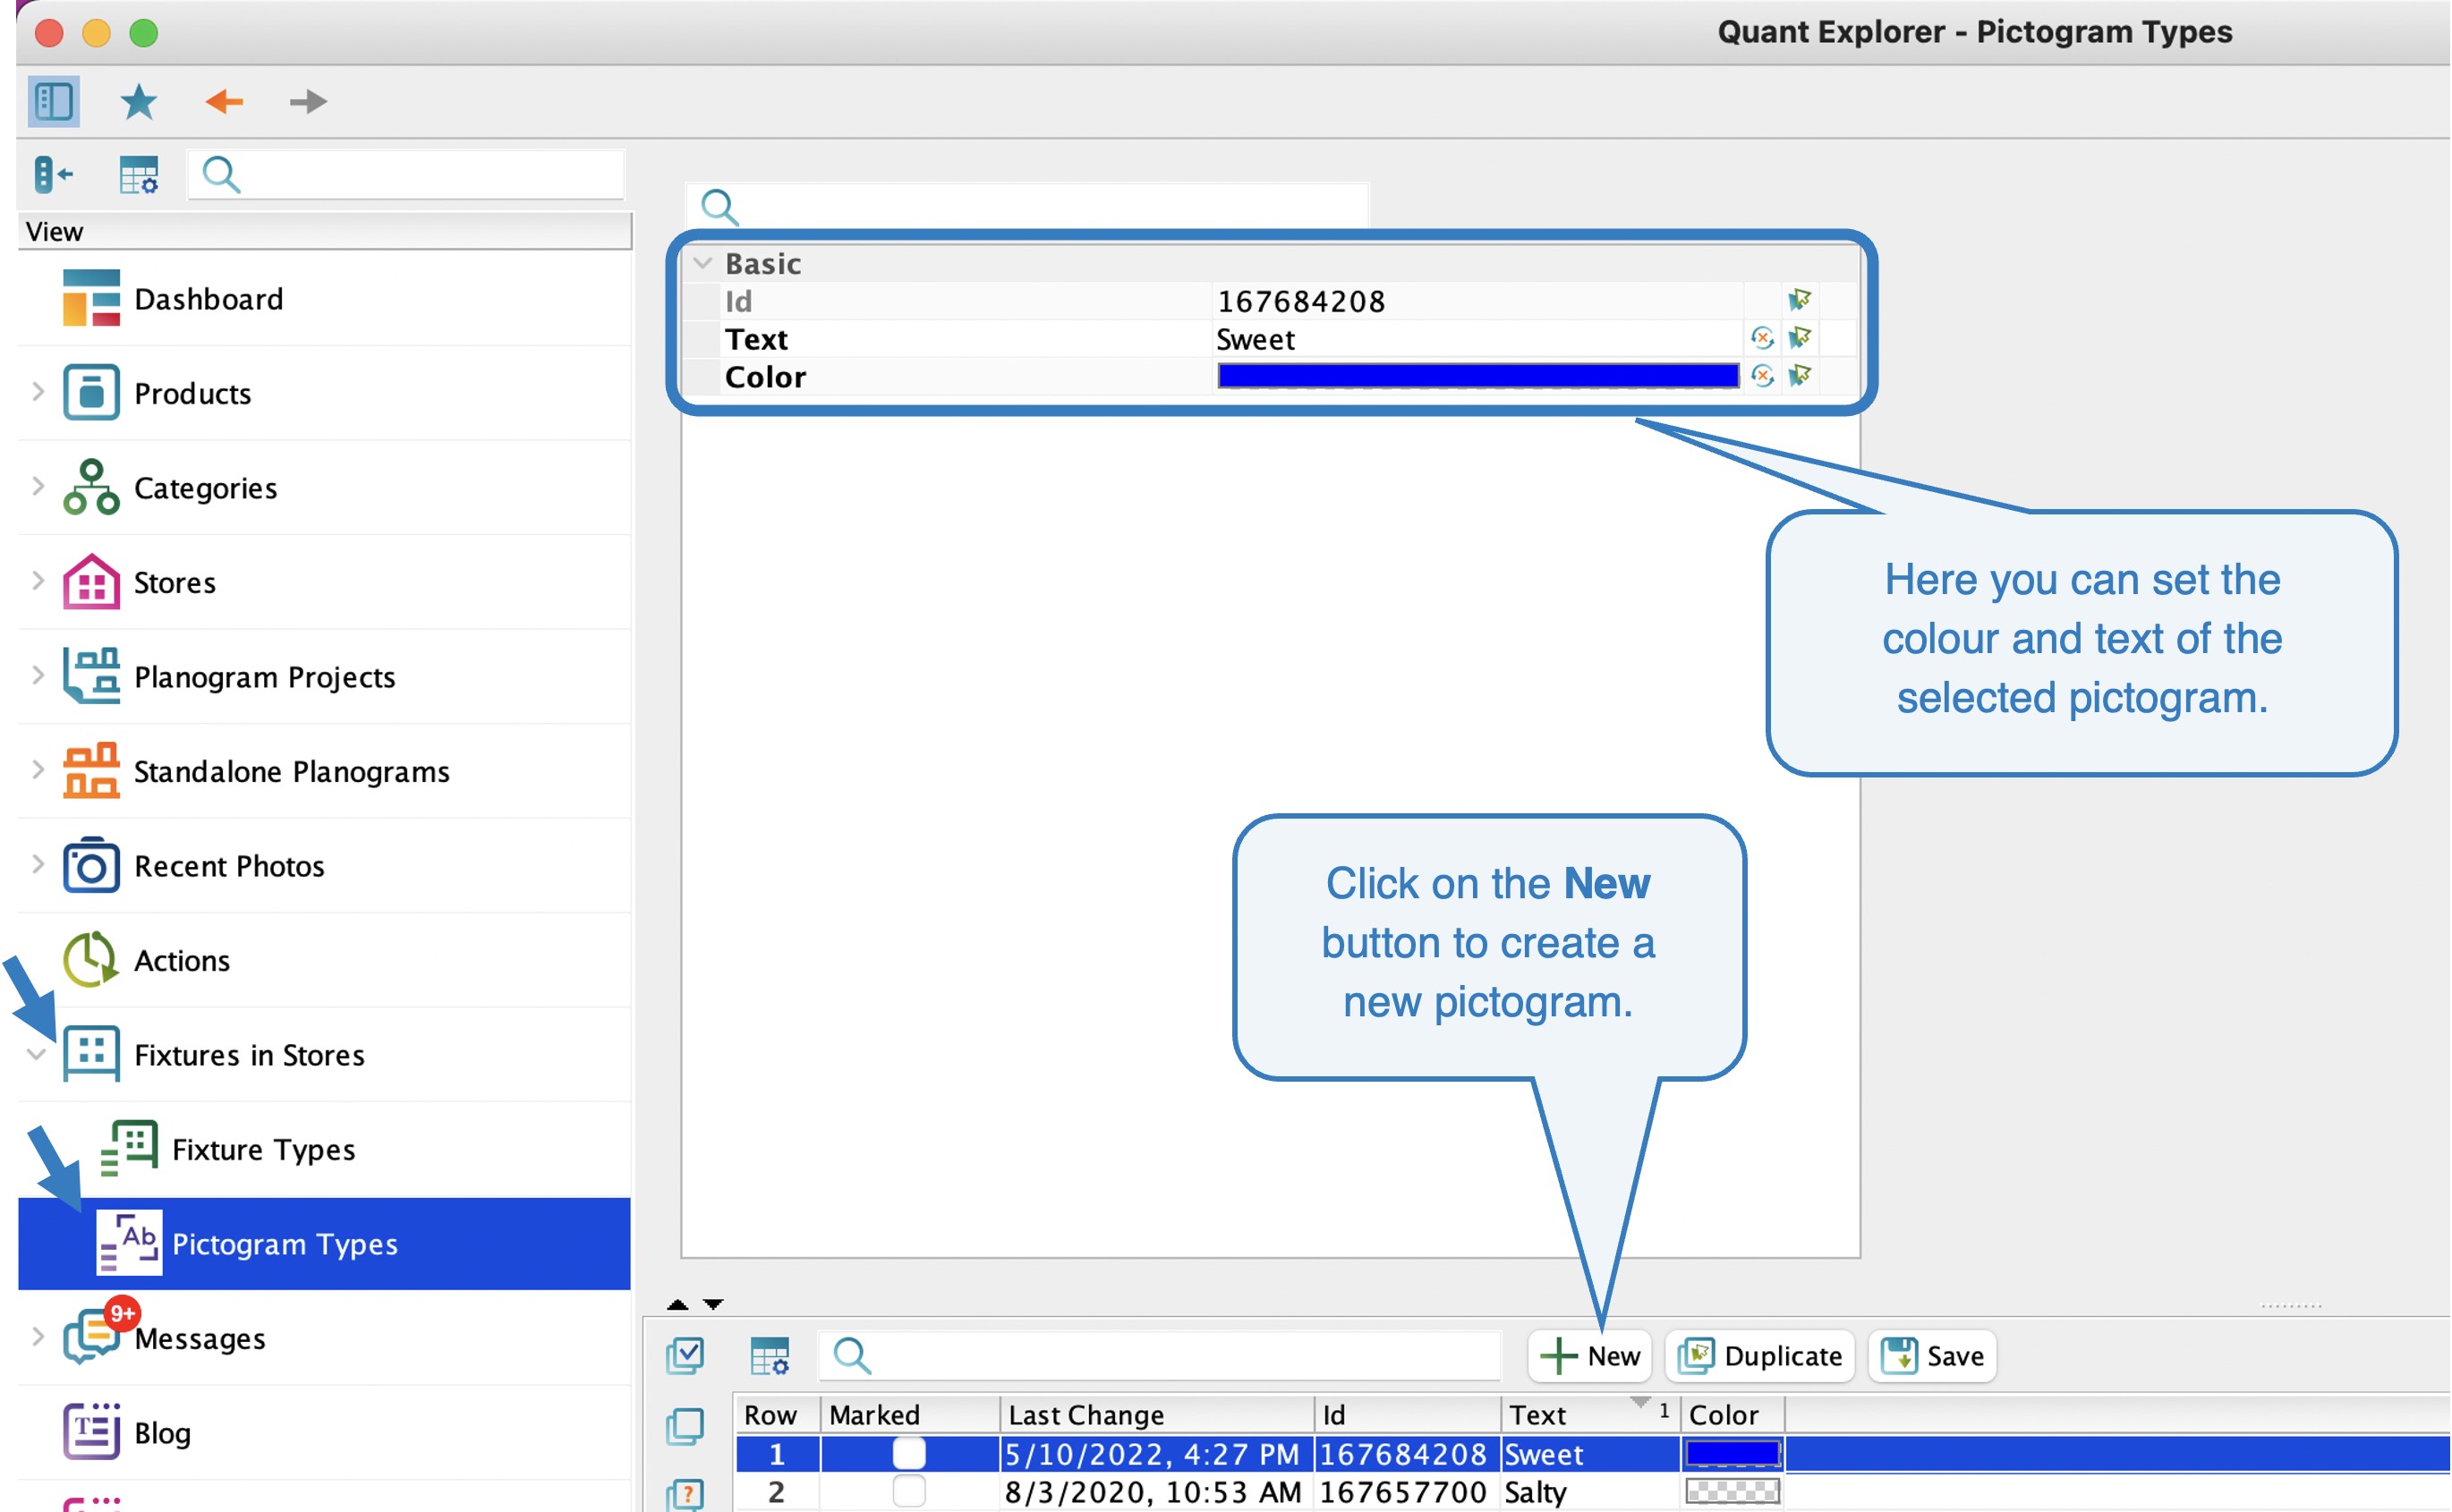This screenshot has height=1512, width=2452.
Task: Open the Stores item
Action: [x=324, y=582]
